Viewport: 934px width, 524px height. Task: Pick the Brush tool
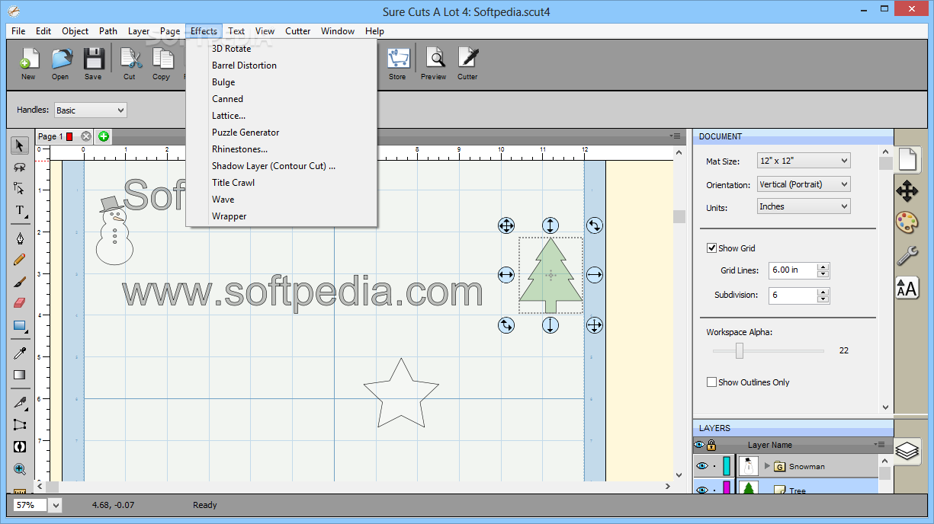(x=20, y=281)
